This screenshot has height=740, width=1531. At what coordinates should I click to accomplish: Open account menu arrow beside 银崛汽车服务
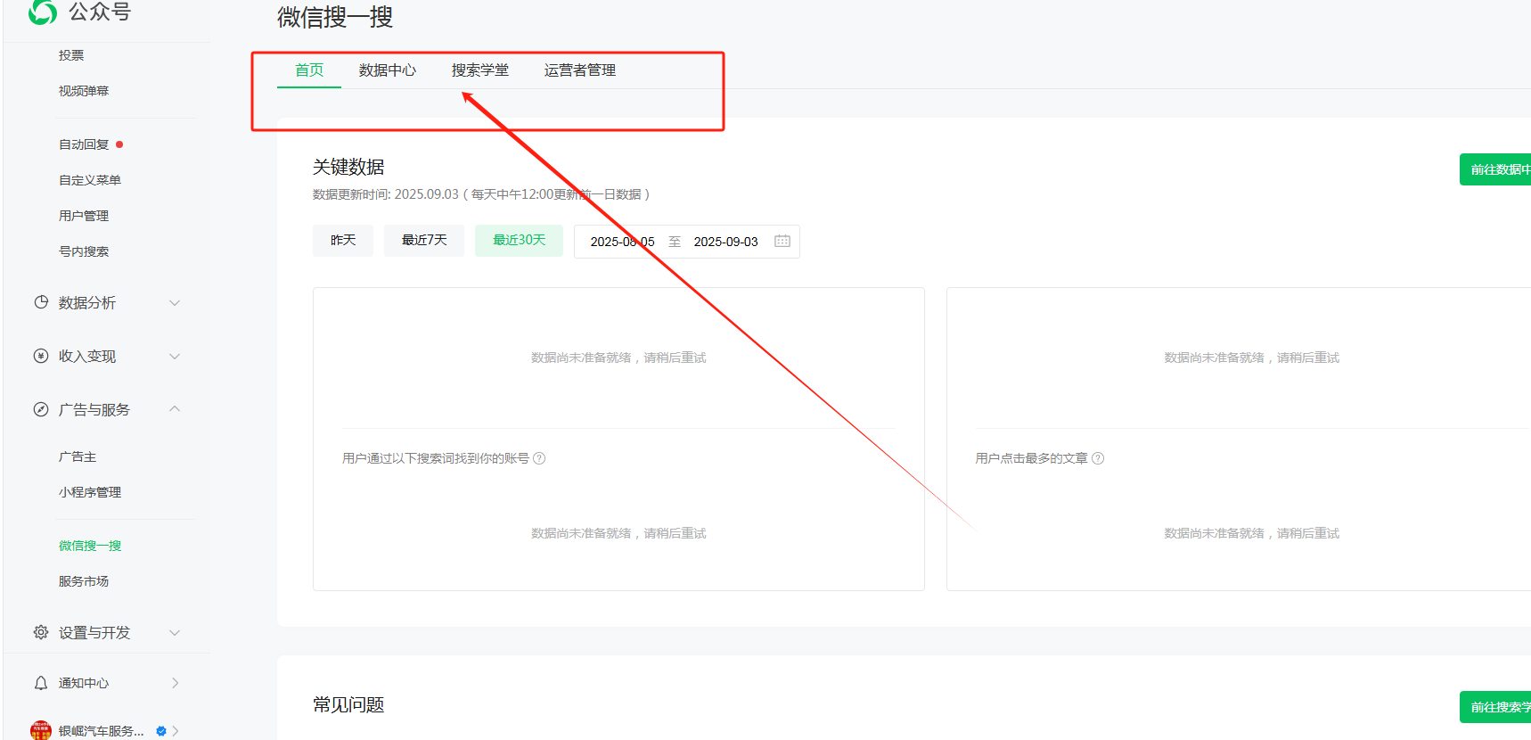(176, 731)
